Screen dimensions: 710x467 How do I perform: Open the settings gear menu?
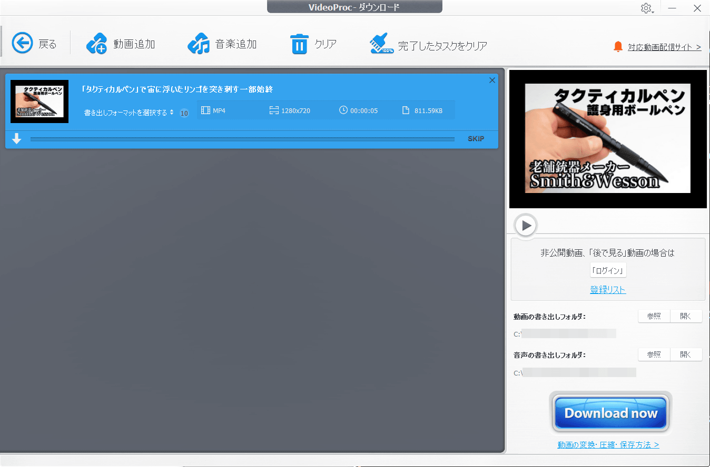point(646,8)
